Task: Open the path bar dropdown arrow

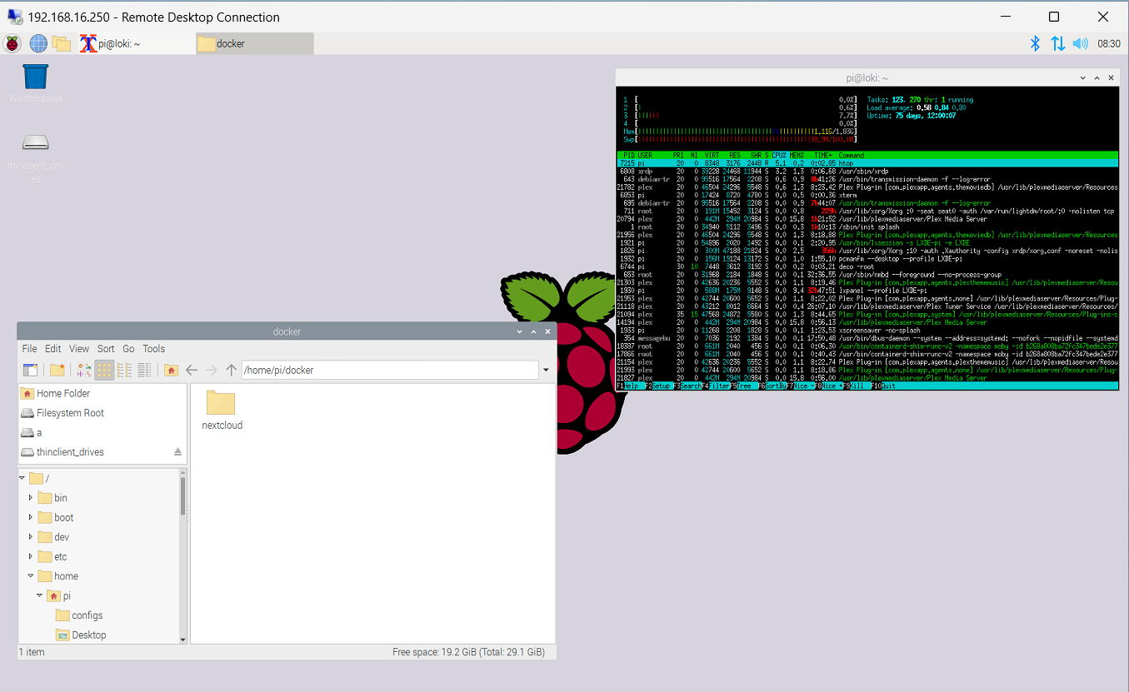Action: (546, 370)
